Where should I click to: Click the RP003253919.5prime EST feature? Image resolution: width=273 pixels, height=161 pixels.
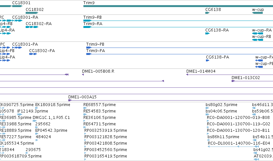(85, 134)
